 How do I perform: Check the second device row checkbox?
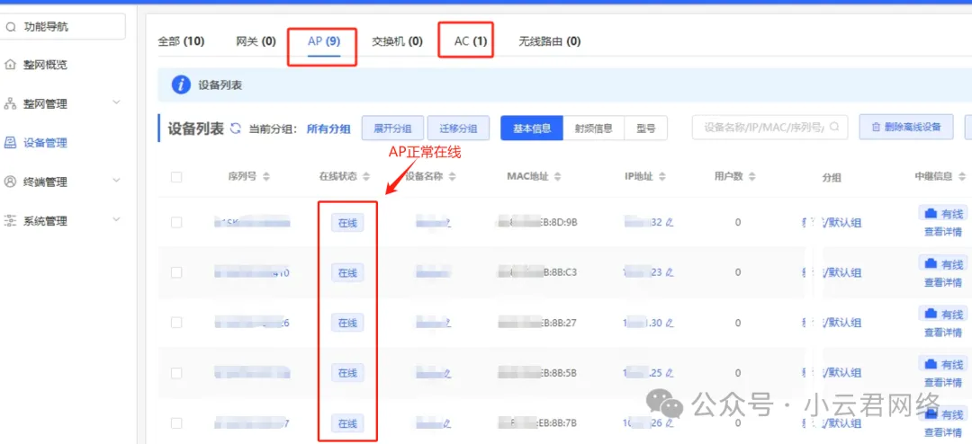tap(176, 272)
